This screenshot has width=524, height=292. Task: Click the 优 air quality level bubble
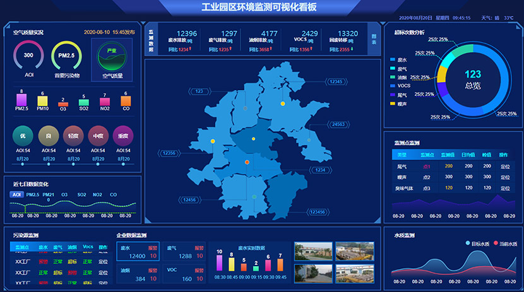23,136
